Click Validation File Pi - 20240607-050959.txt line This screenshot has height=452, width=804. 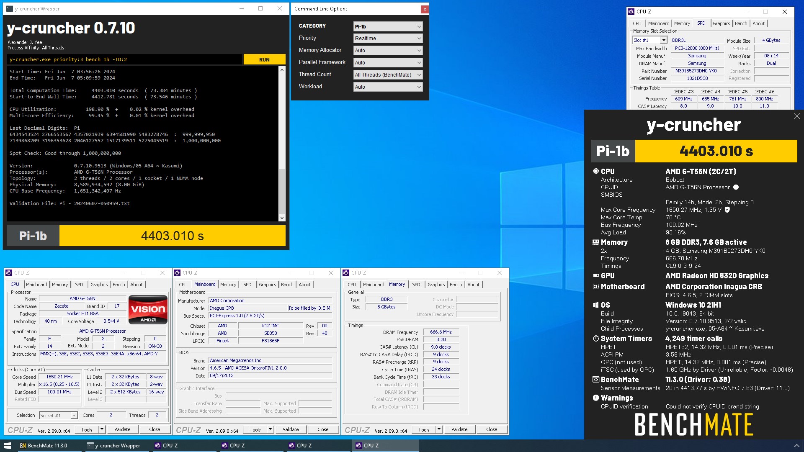coord(70,203)
